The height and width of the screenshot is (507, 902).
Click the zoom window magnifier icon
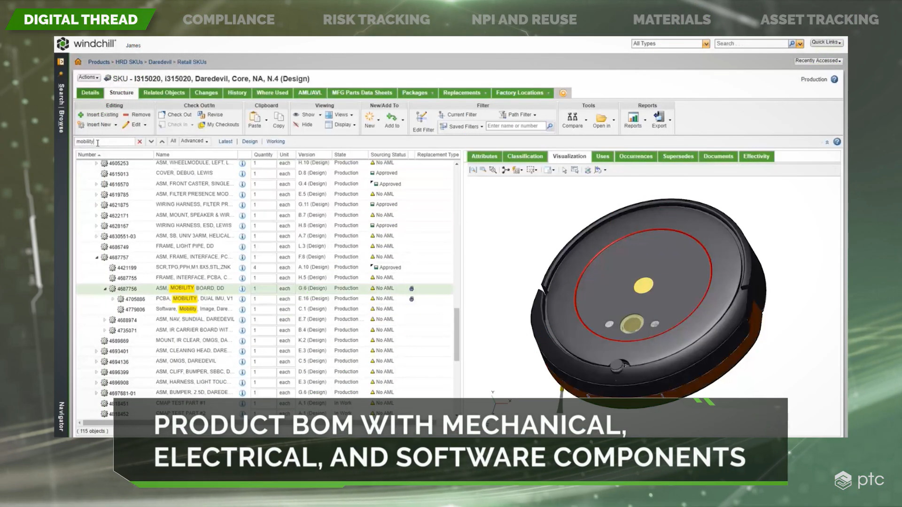492,170
